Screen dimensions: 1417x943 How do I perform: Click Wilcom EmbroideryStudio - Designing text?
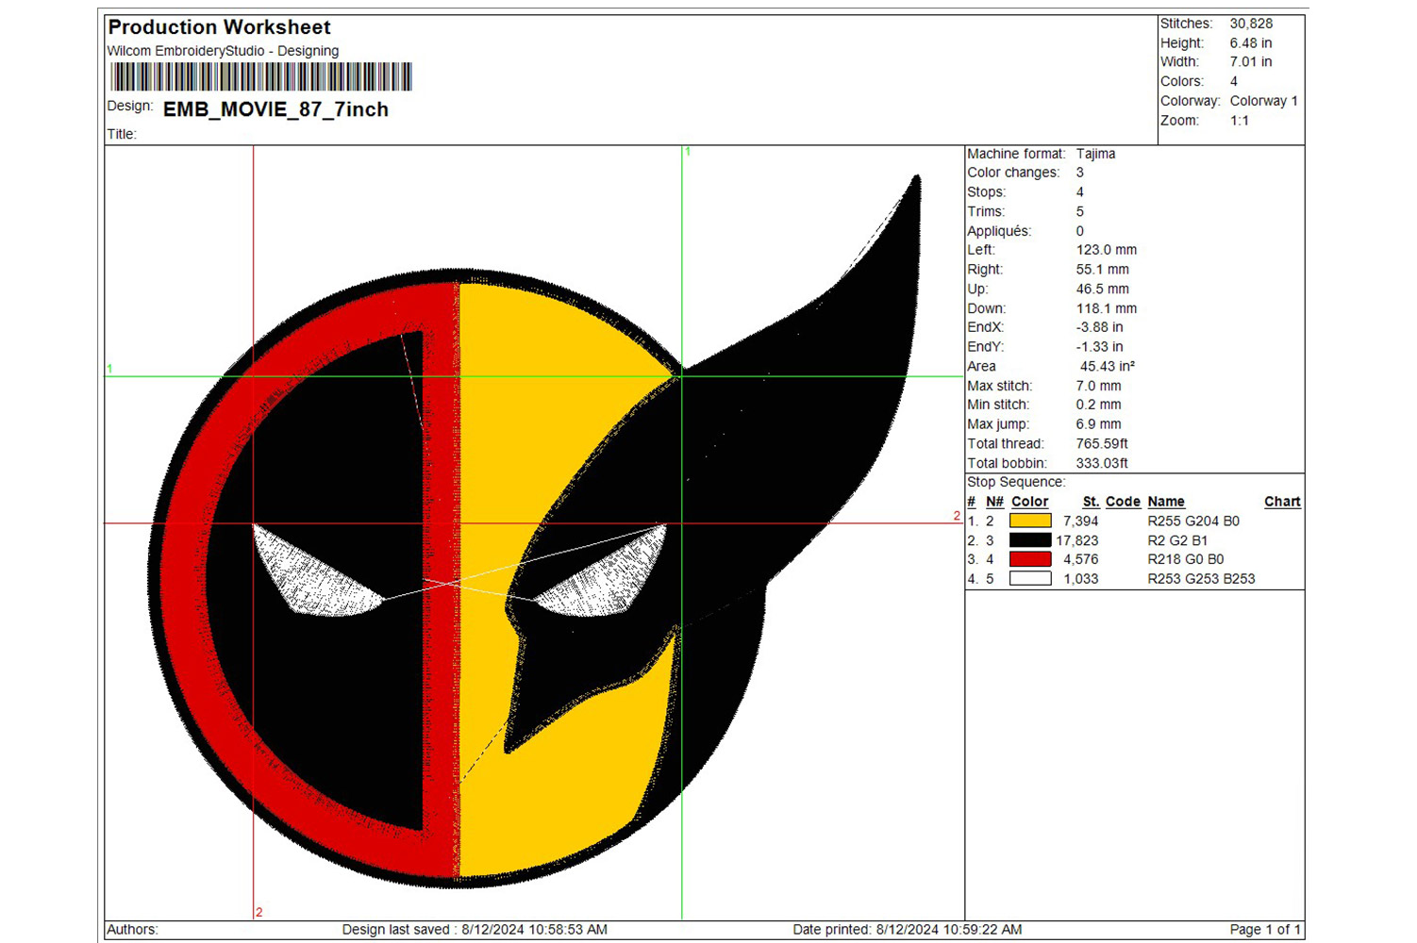pyautogui.click(x=223, y=51)
